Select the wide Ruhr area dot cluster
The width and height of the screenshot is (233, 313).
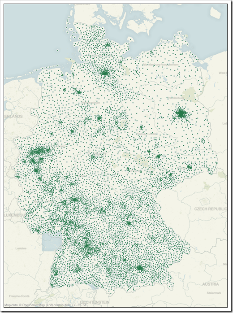39,151
